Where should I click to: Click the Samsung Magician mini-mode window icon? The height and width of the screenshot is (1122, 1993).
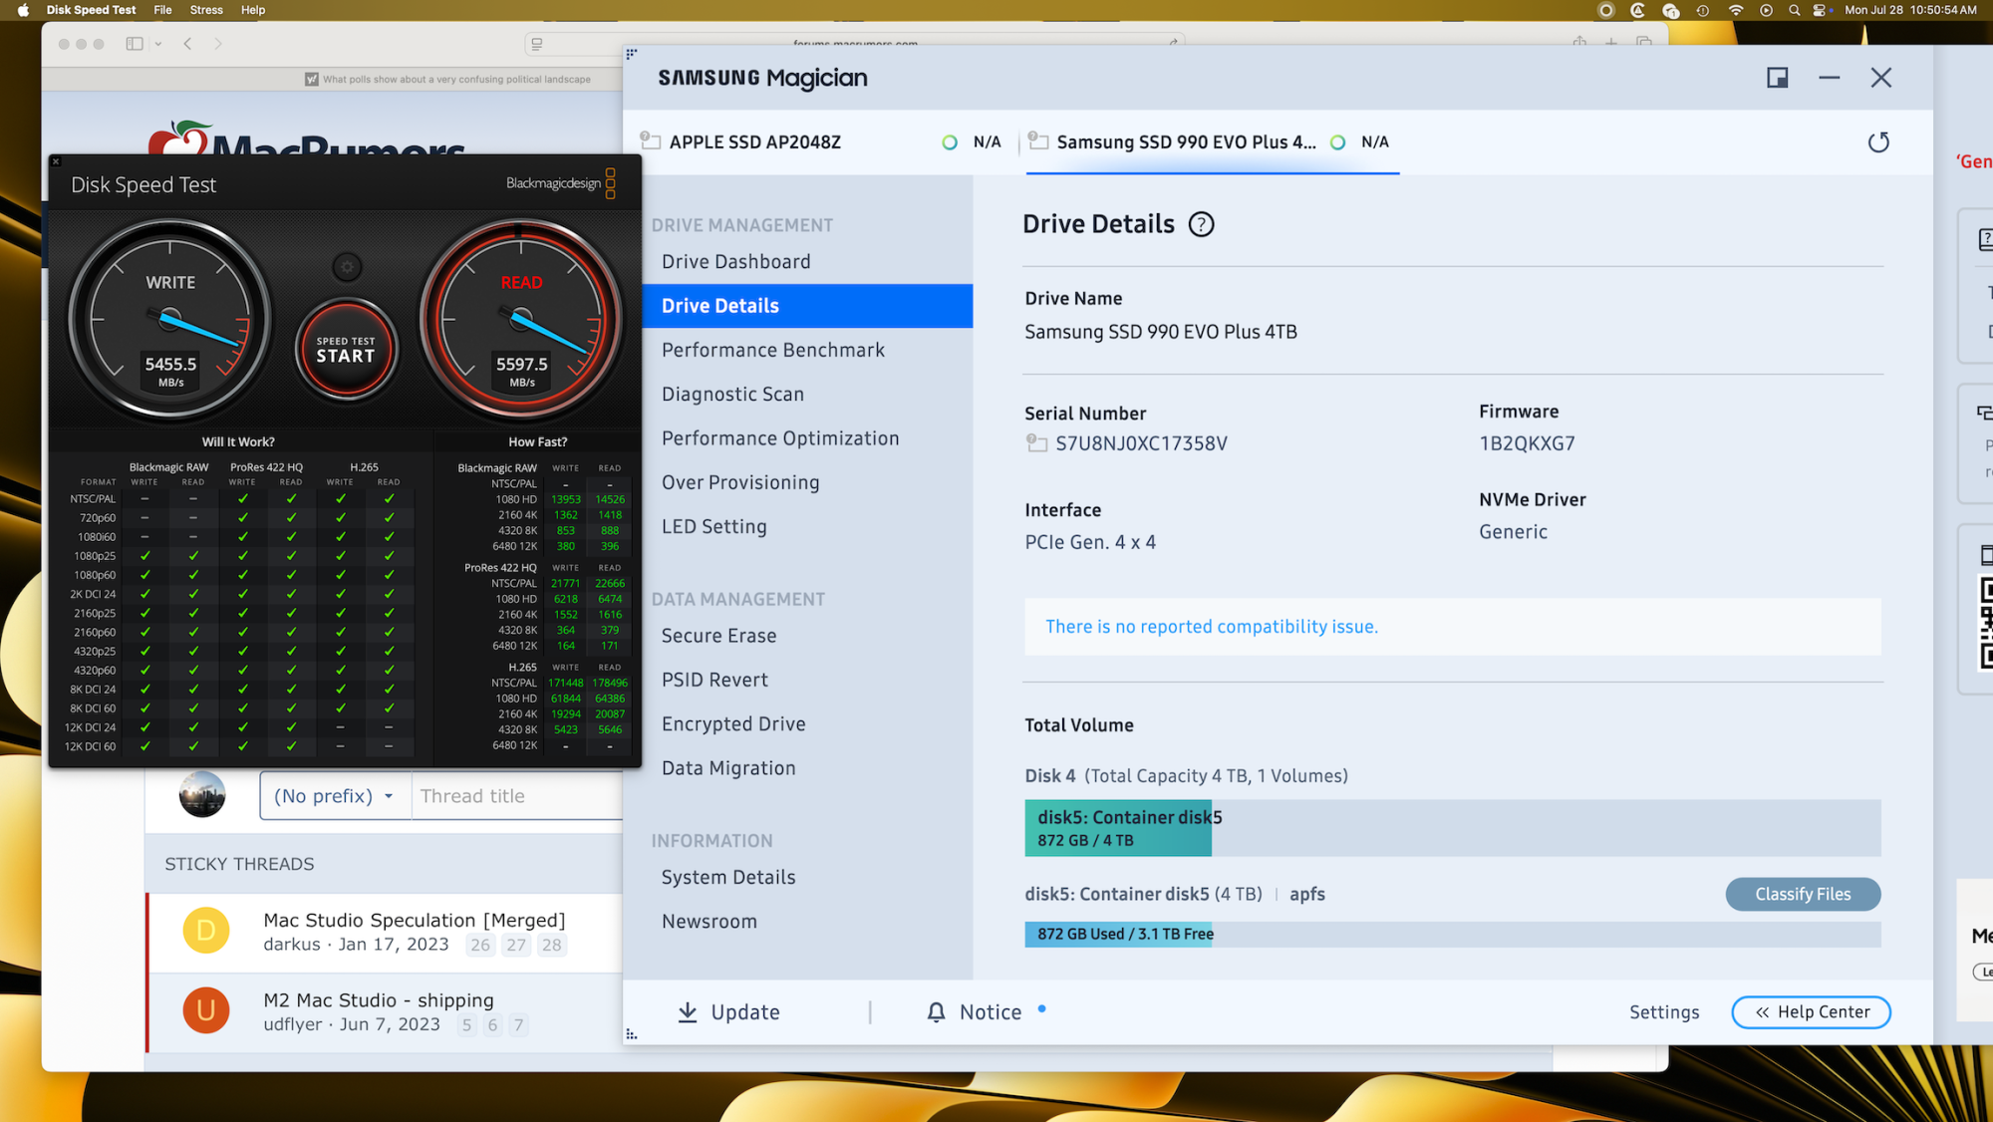tap(1777, 78)
